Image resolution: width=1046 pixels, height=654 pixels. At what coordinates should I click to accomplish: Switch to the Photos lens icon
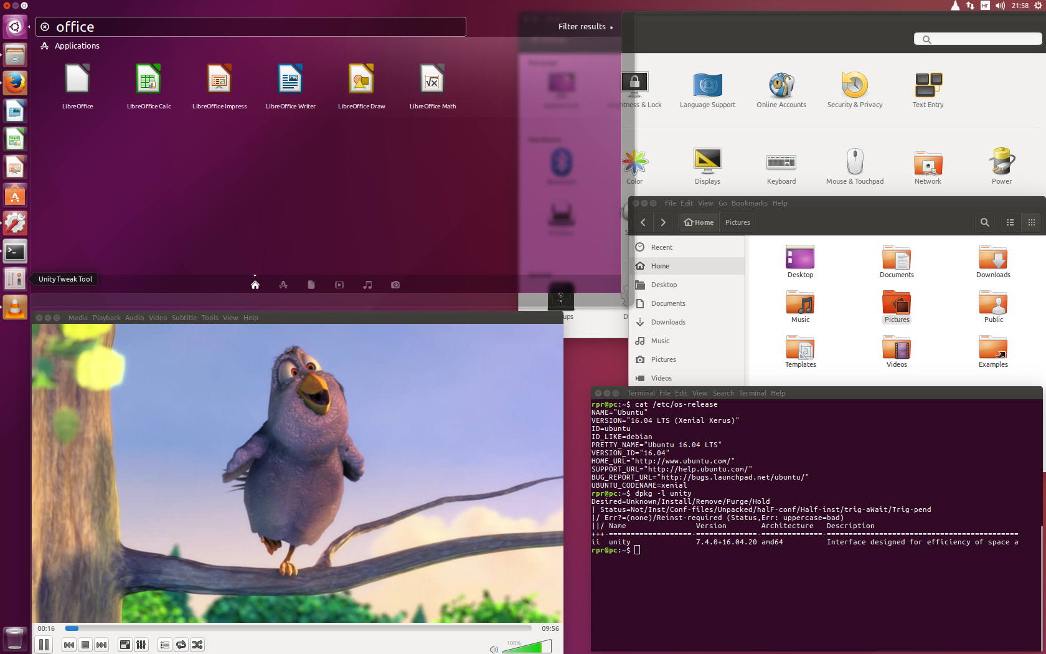coord(395,285)
